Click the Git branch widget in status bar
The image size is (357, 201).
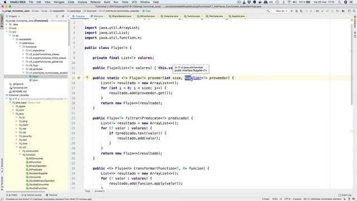click(322, 199)
